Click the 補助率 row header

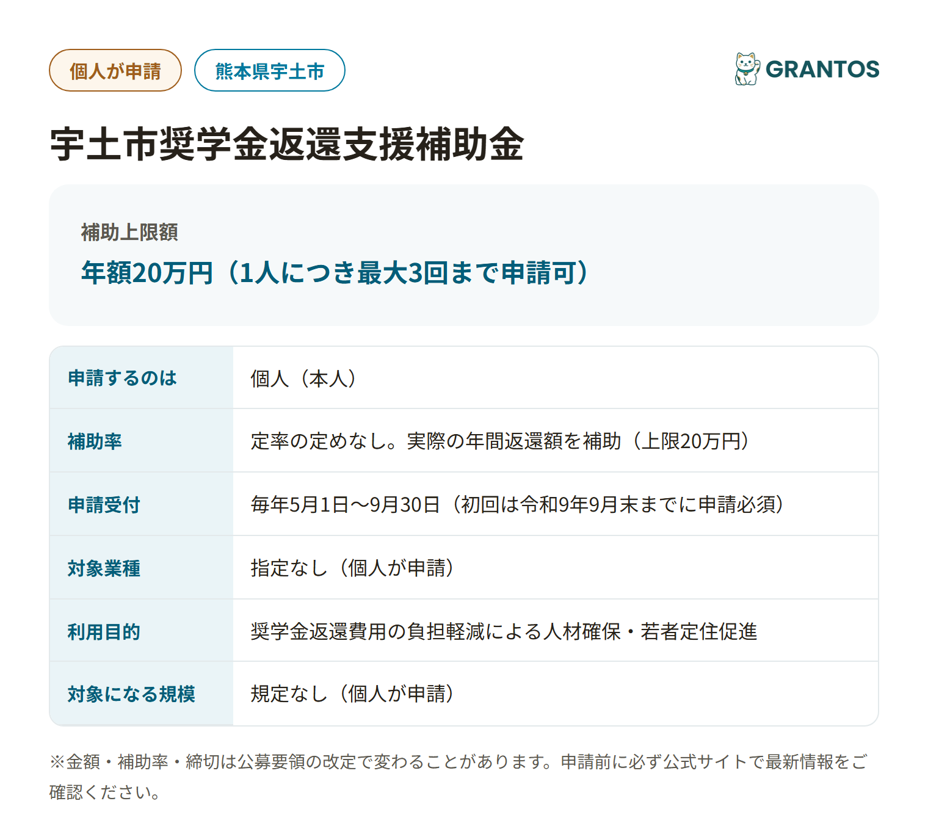pyautogui.click(x=141, y=441)
